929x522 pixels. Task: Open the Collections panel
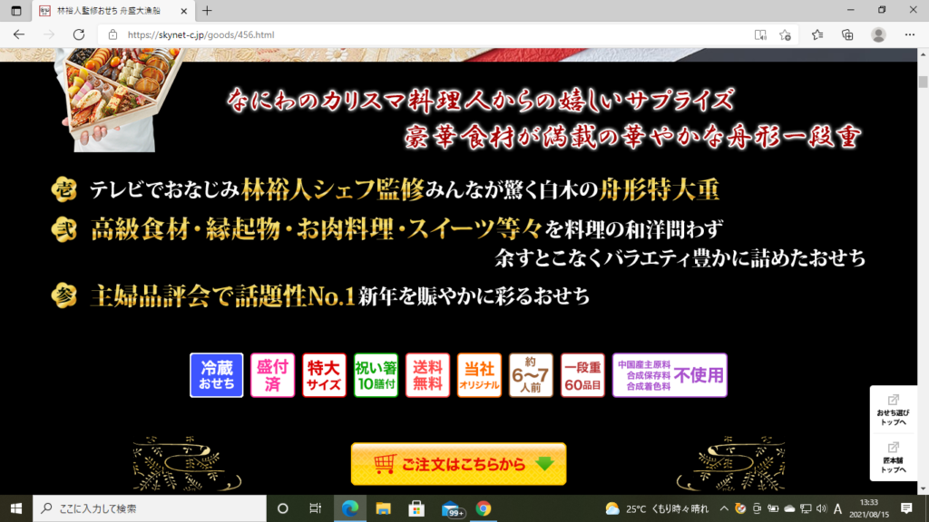pyautogui.click(x=848, y=35)
